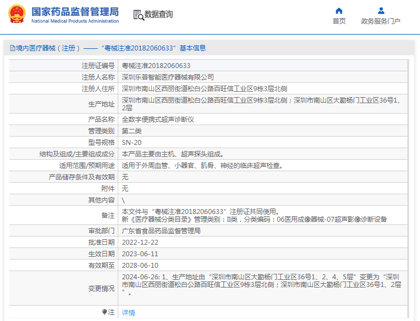Click the 变更情况 label
The width and height of the screenshot is (420, 321).
tap(101, 289)
